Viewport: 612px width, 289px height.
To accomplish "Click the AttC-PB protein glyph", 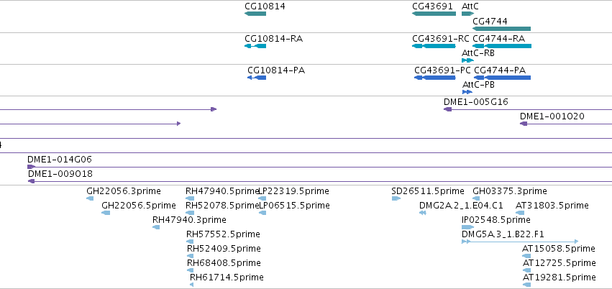I will 467,92.
